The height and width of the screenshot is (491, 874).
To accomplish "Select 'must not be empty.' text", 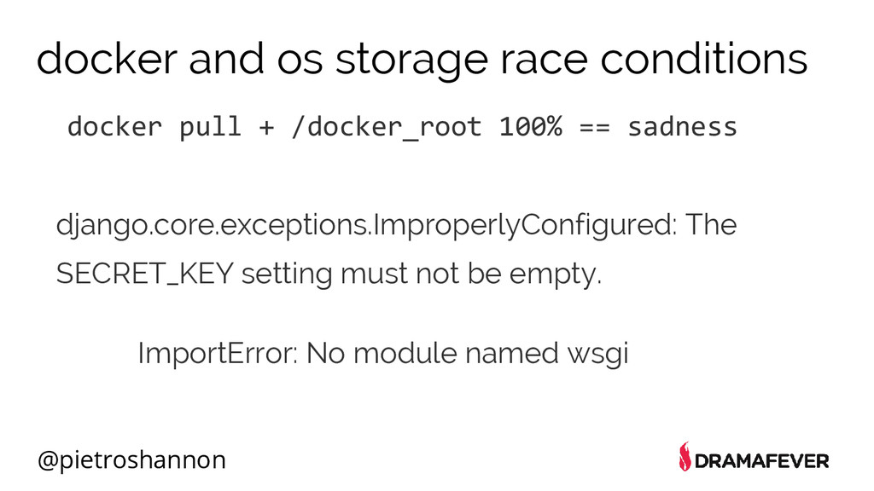I will point(471,274).
